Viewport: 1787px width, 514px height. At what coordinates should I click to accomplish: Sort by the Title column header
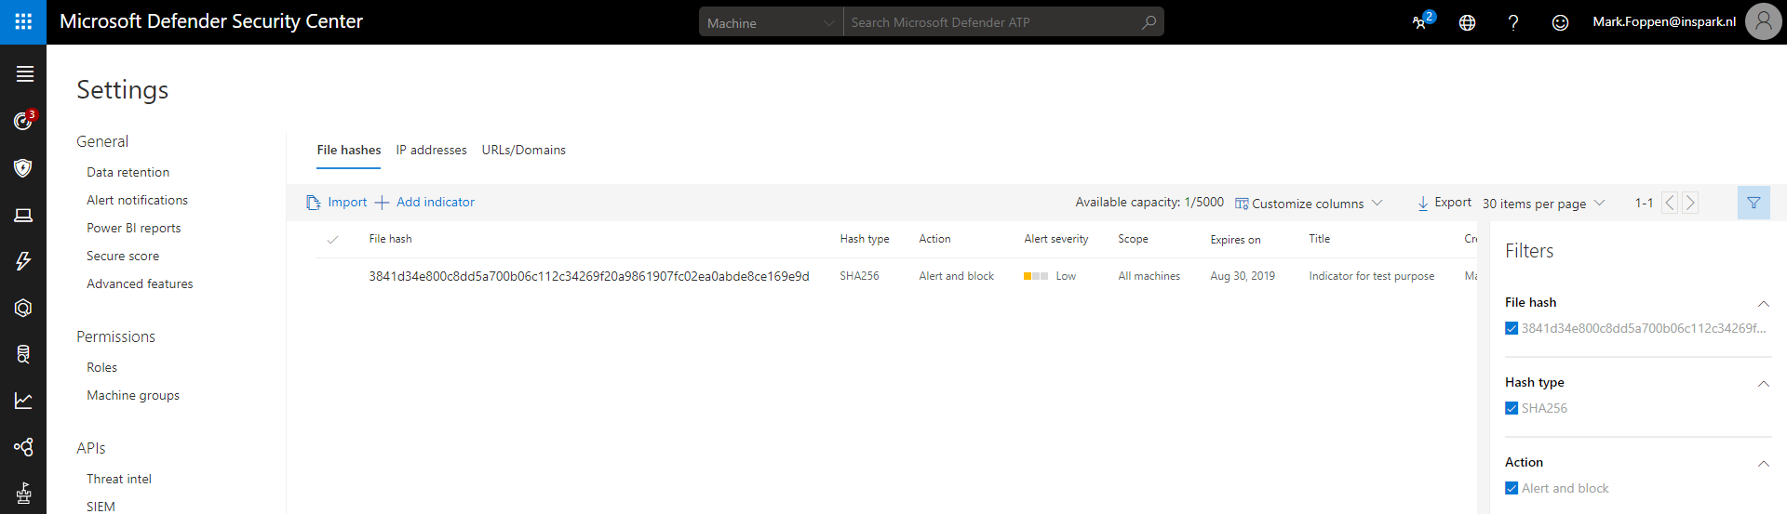(x=1320, y=239)
